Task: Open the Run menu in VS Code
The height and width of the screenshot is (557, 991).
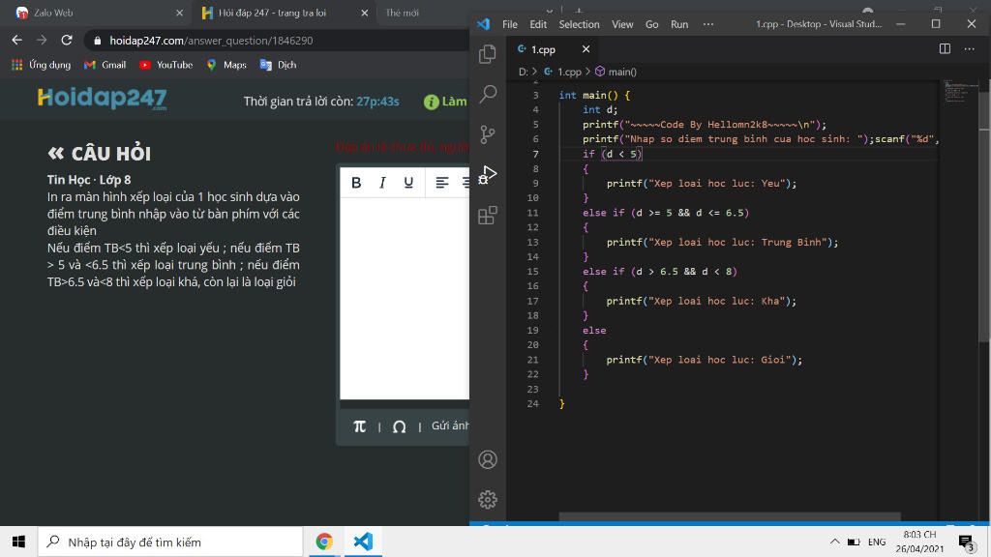Action: (x=679, y=24)
